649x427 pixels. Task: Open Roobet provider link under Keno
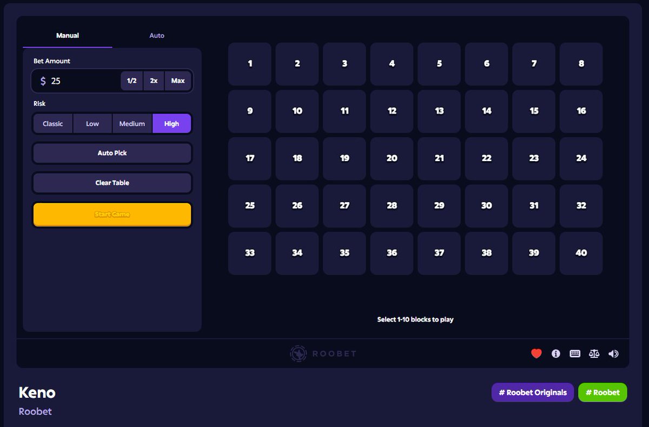pyautogui.click(x=35, y=411)
